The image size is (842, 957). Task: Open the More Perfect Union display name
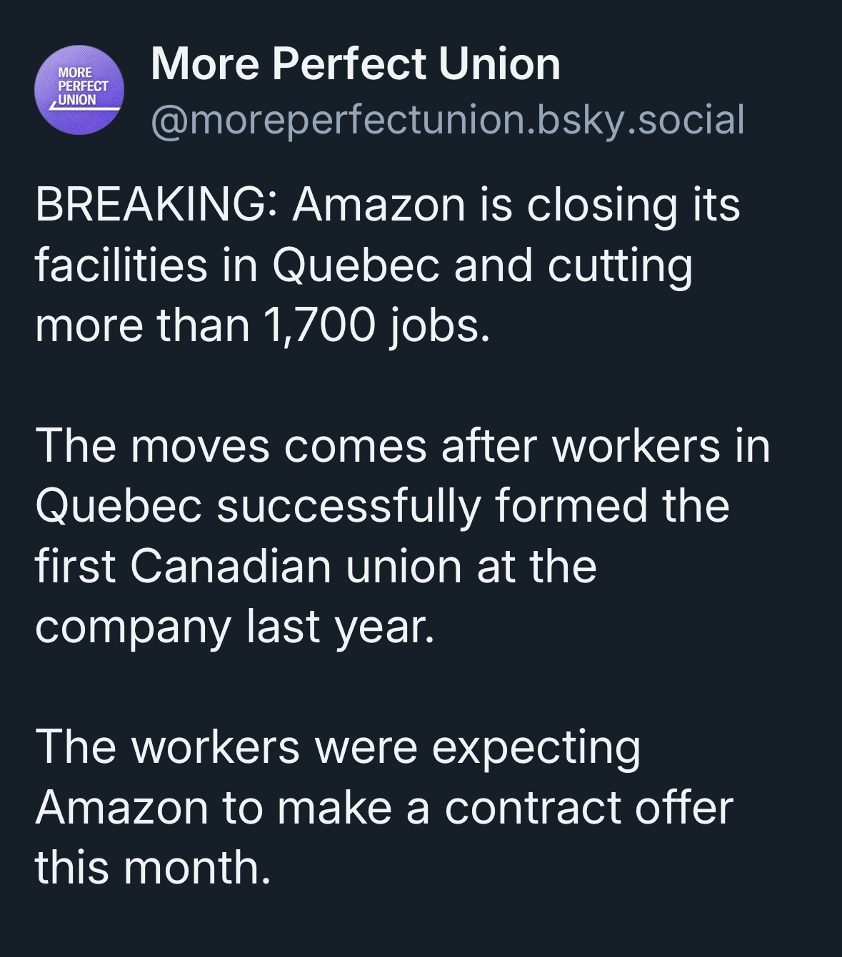coord(355,64)
